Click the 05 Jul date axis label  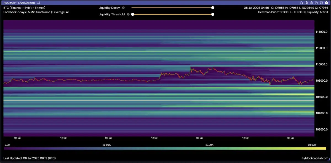point(18,138)
